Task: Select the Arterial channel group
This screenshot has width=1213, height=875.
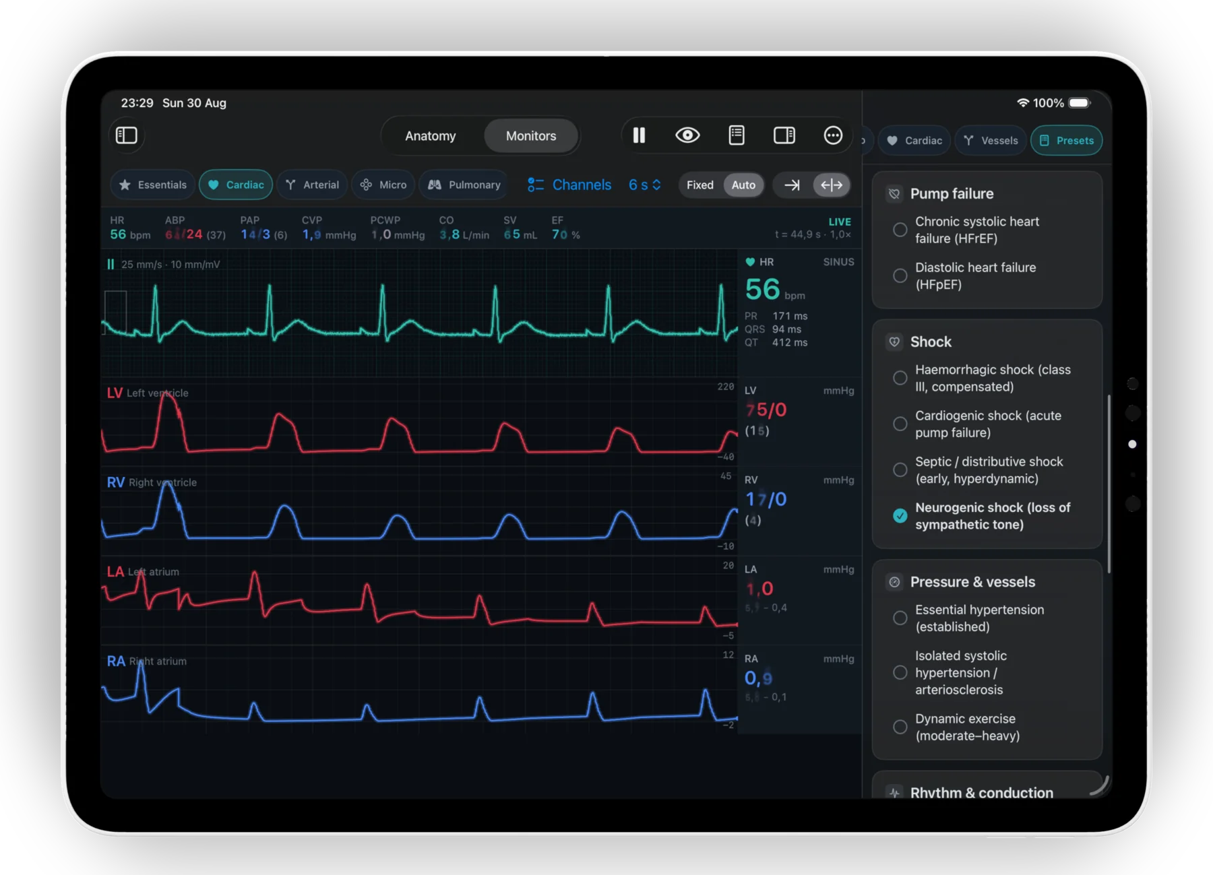Action: (x=312, y=185)
